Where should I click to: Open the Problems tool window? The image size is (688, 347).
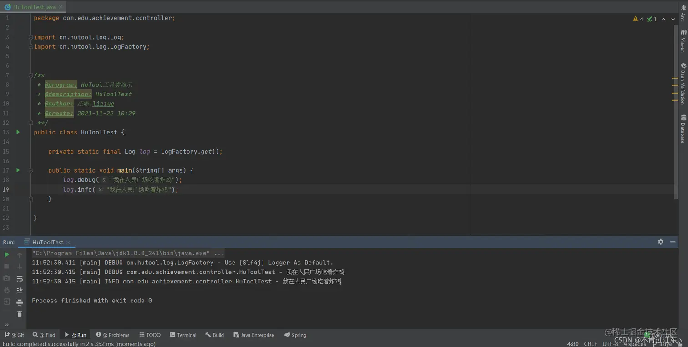click(x=113, y=335)
